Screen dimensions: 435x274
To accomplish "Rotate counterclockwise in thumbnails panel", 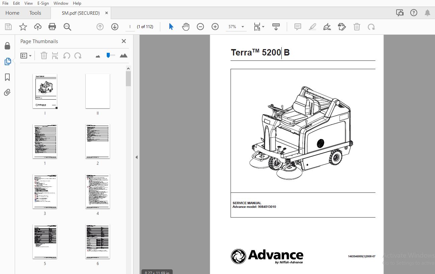I will click(67, 55).
